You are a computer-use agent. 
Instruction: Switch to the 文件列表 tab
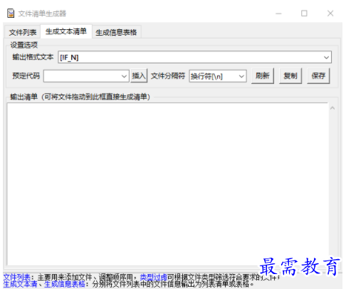23,32
